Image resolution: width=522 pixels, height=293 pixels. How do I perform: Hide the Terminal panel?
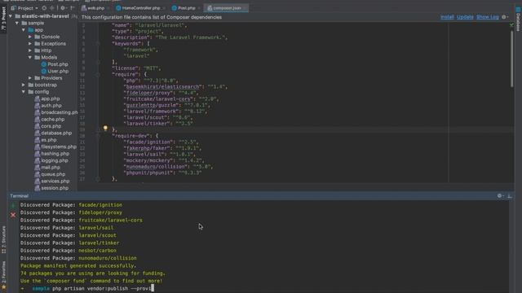pos(509,196)
